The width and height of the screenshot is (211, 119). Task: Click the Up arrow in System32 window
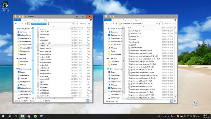click(x=26, y=24)
